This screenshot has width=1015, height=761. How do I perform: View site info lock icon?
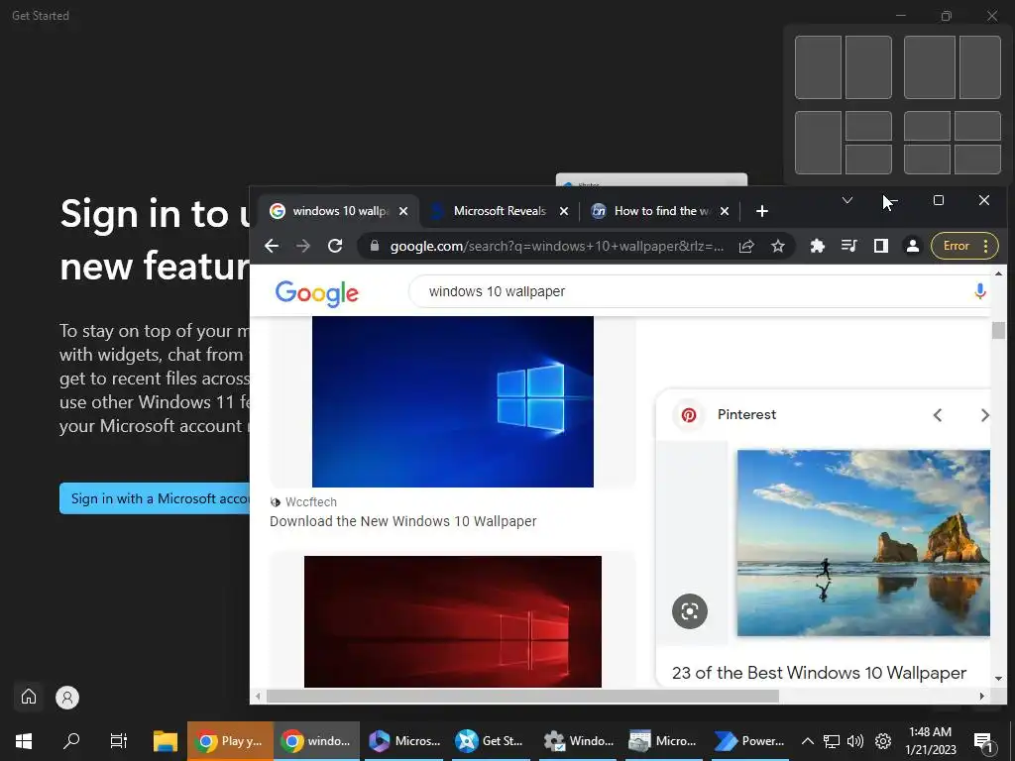coord(374,246)
